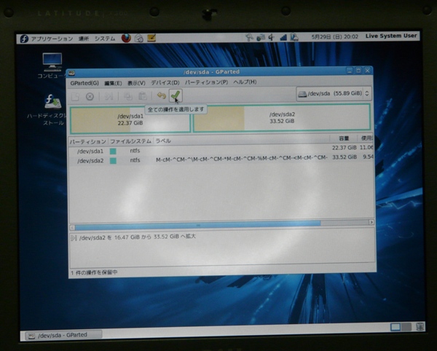437x351 pixels.
Task: Click the Live System User panel label
Action: click(392, 36)
